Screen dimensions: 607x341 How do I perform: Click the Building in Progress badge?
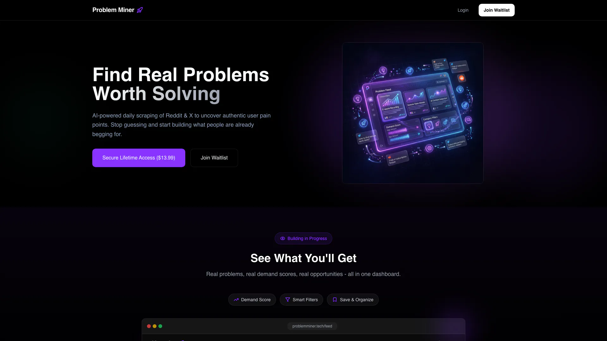(x=303, y=238)
